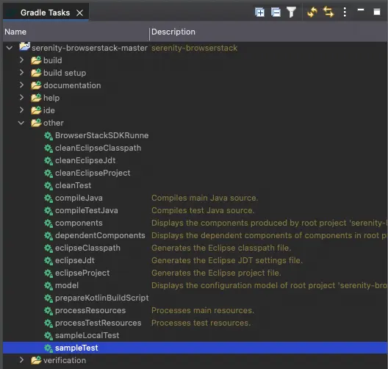
Task: Select the Gradle Tasks tab
Action: point(46,12)
